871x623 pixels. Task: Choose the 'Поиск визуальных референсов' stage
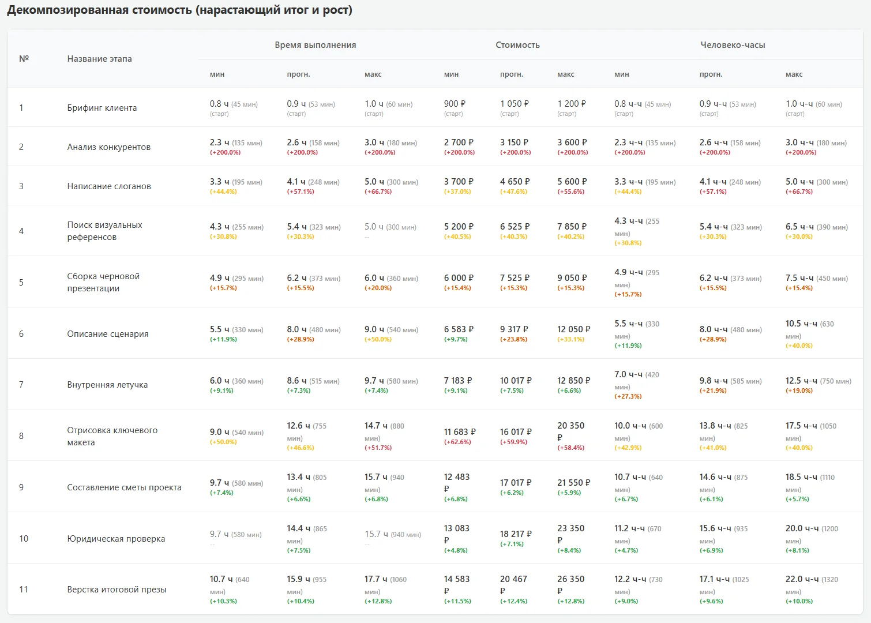click(x=104, y=231)
